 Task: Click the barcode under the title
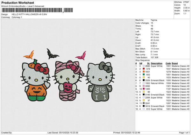point(37,10)
